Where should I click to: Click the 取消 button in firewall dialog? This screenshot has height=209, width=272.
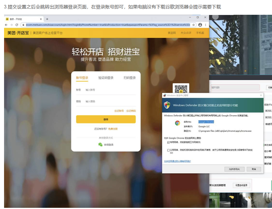(254, 169)
